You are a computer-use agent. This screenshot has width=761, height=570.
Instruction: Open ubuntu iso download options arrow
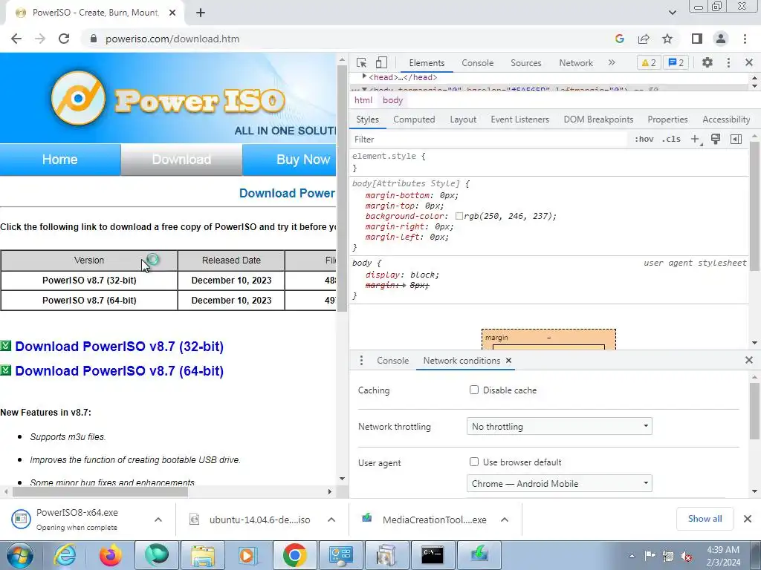point(331,520)
